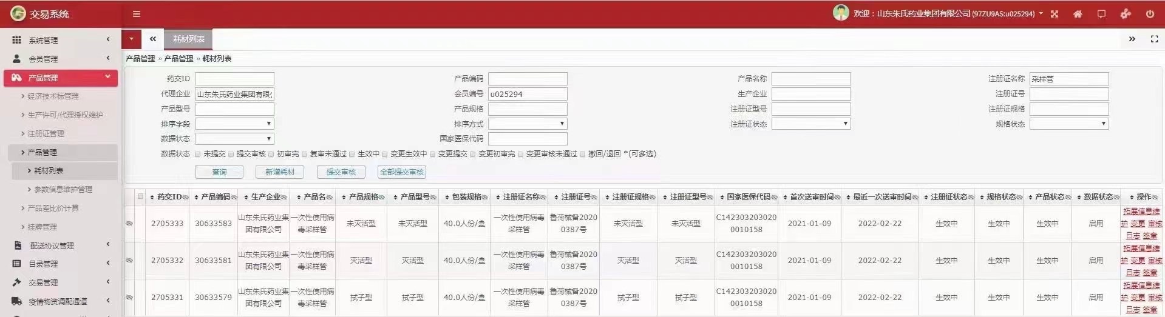The width and height of the screenshot is (1165, 317).
Task: Click the double-left arrow tab scroll icon
Action: (153, 39)
